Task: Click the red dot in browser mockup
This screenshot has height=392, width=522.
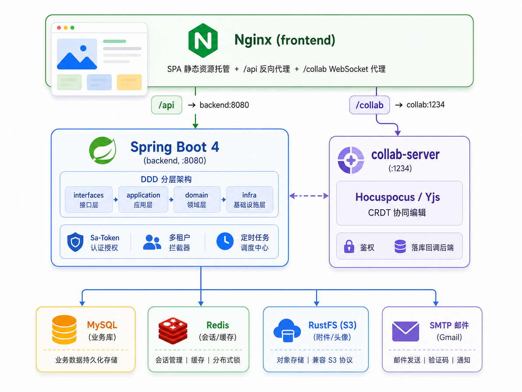Action: (x=59, y=28)
